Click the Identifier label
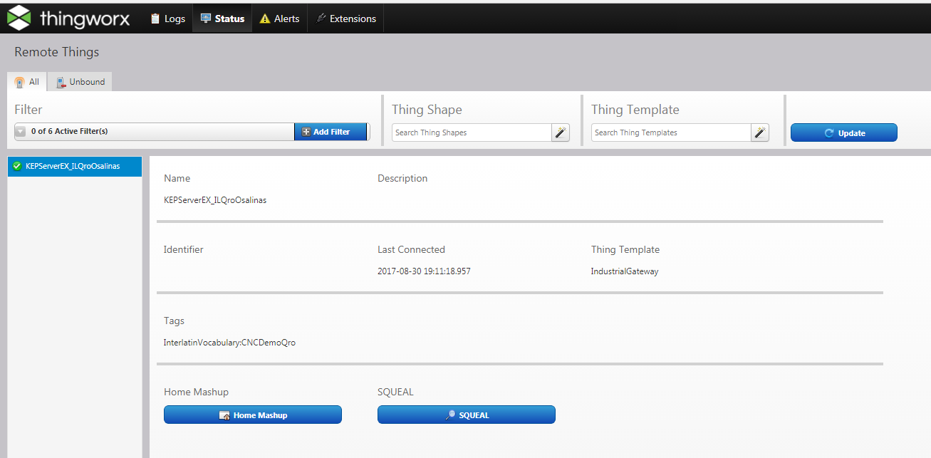 (x=183, y=249)
